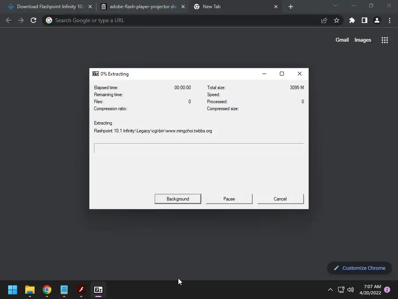Click Customize Chrome button
The image size is (398, 299).
click(x=360, y=268)
